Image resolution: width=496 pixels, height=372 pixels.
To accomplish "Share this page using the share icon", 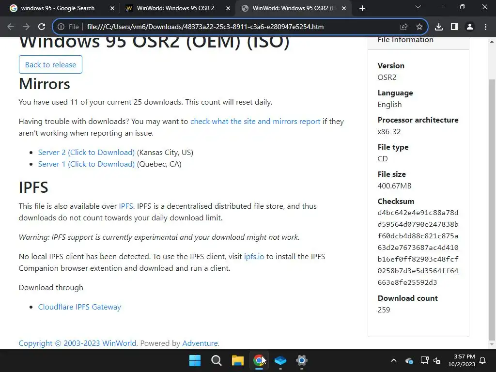I will [x=403, y=27].
